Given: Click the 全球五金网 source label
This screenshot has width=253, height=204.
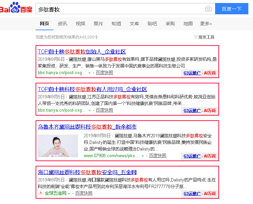Looking at the screenshot, I should (56, 193).
